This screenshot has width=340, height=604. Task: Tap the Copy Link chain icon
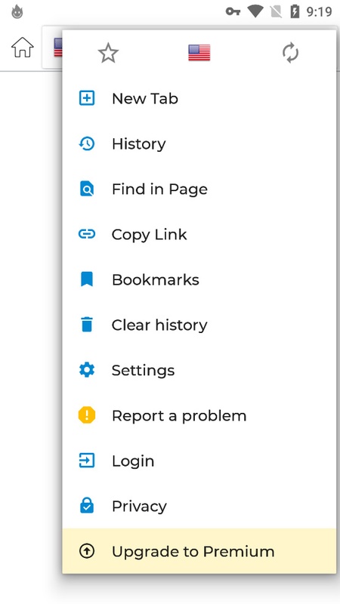coord(87,234)
